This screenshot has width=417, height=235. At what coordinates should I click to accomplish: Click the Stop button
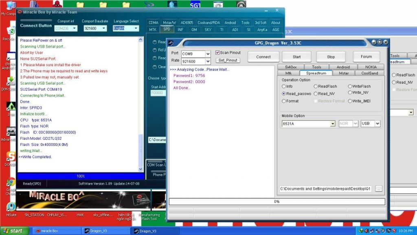(331, 57)
